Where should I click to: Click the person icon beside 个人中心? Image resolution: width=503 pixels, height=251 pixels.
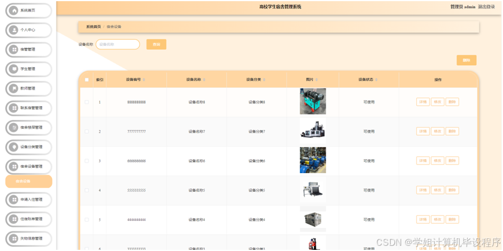click(x=13, y=30)
